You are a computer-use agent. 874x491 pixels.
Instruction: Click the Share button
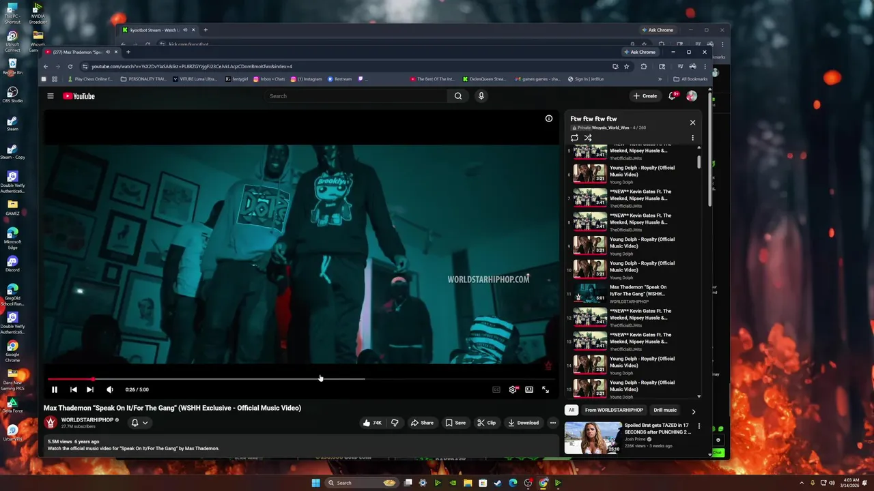click(422, 423)
